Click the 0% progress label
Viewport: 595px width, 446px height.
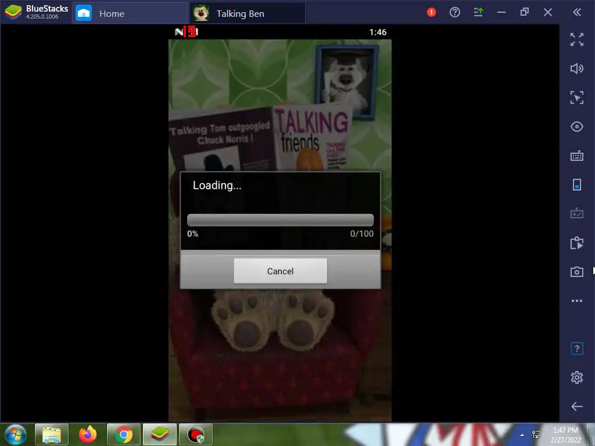click(x=193, y=233)
